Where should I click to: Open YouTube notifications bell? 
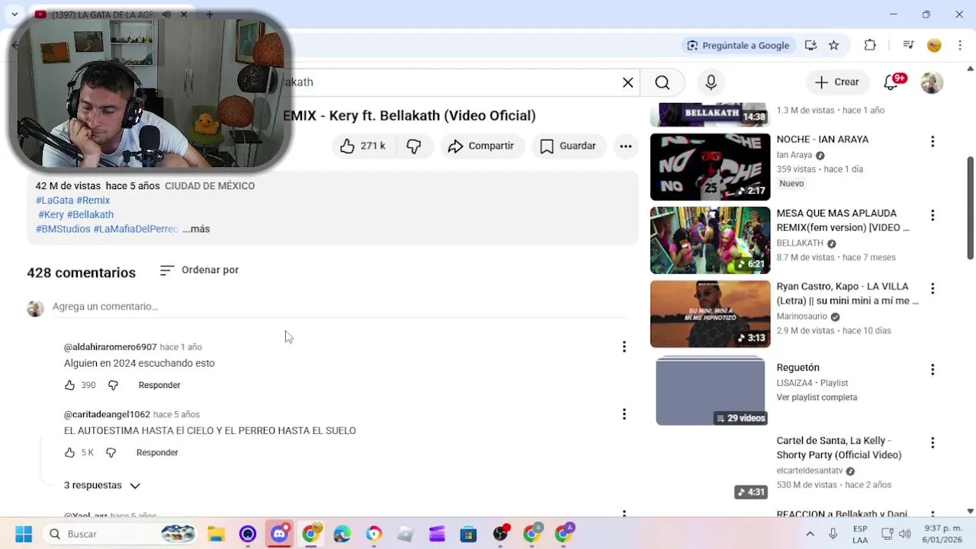click(x=891, y=82)
